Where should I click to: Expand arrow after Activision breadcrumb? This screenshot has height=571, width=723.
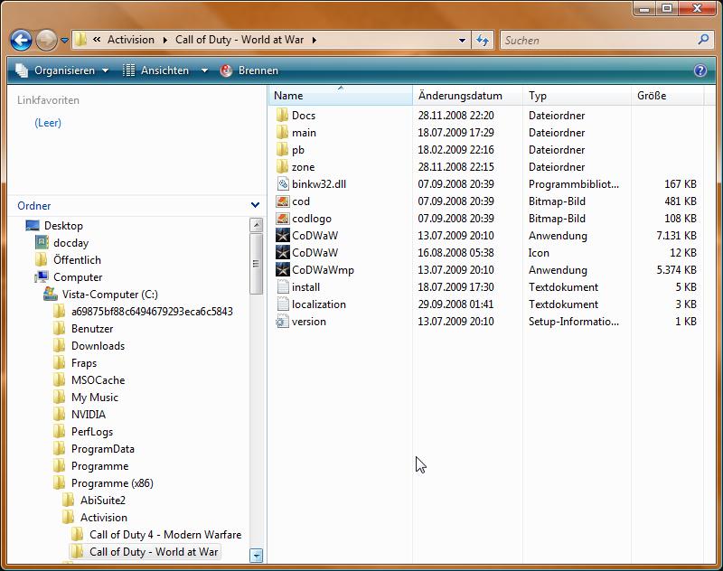tap(165, 40)
